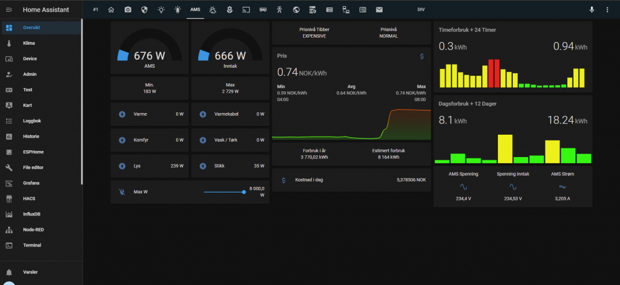Open the globe view tab
The image size is (620, 285).
point(296,10)
